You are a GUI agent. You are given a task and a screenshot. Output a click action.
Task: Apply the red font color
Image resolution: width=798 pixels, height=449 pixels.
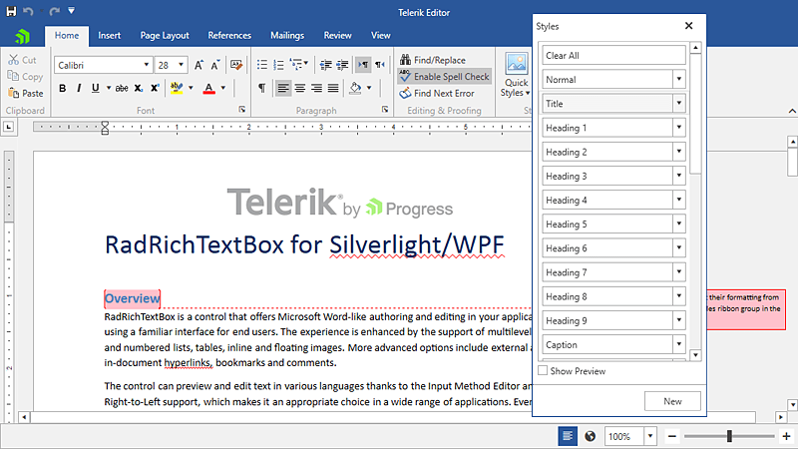(208, 89)
